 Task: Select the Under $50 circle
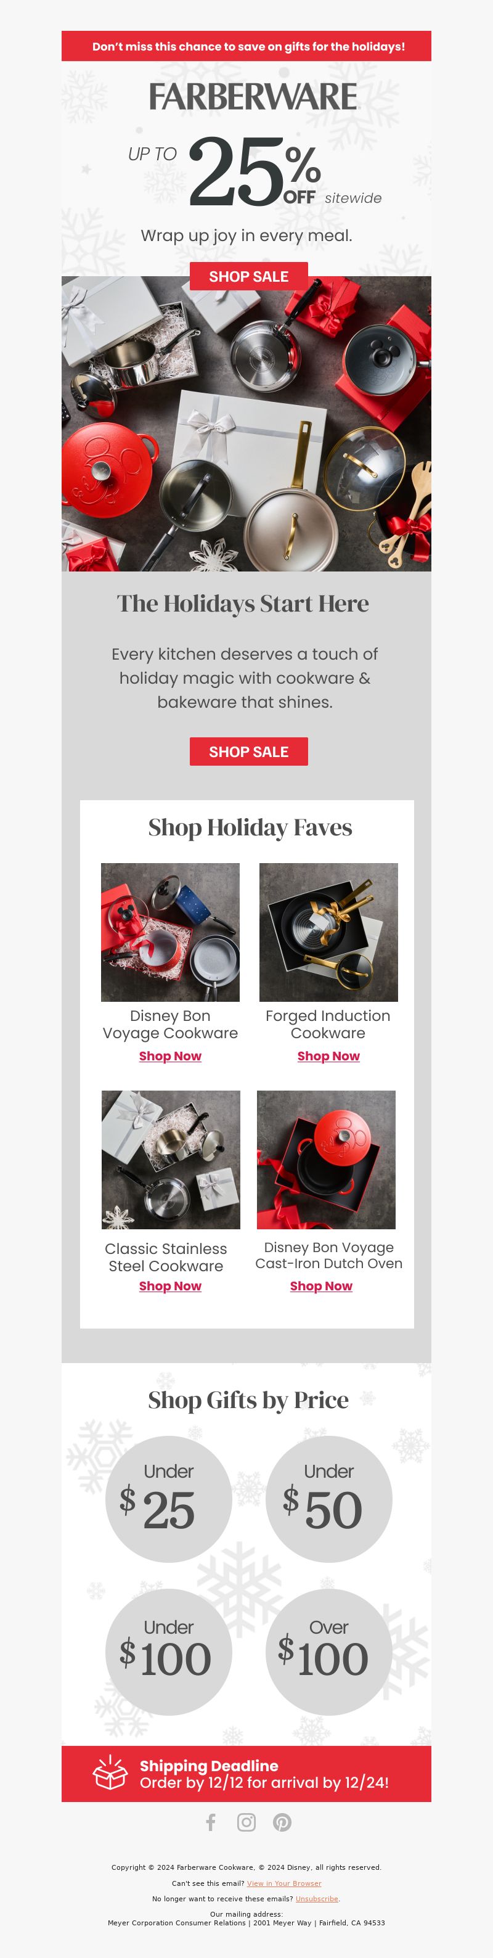click(x=329, y=1498)
